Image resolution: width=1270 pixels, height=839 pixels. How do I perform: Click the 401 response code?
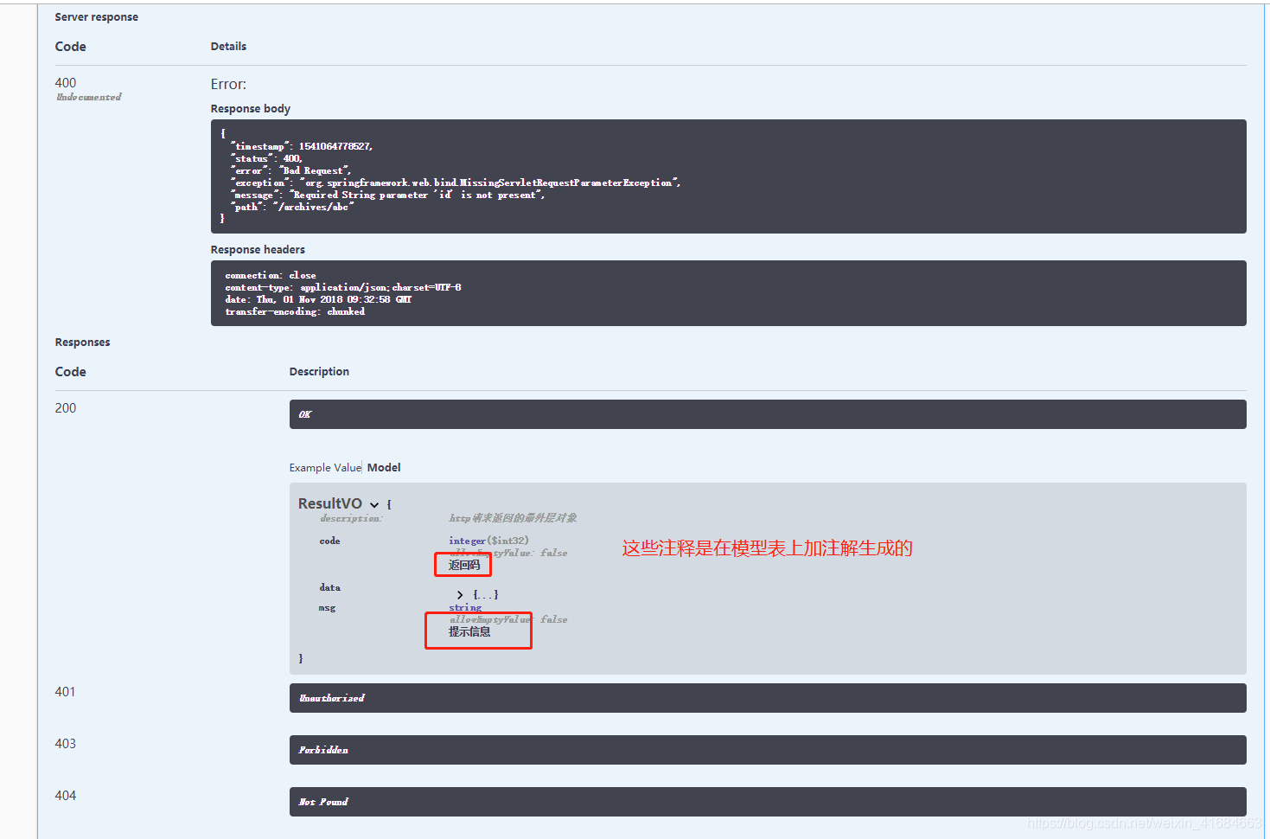pos(66,692)
